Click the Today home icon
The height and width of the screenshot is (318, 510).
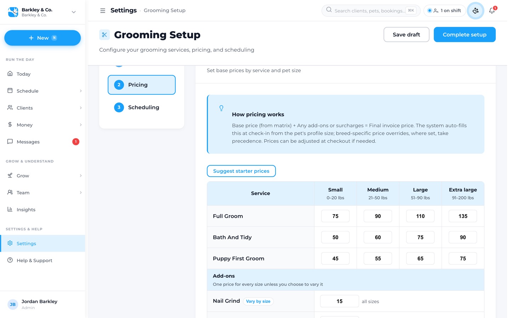pos(10,74)
